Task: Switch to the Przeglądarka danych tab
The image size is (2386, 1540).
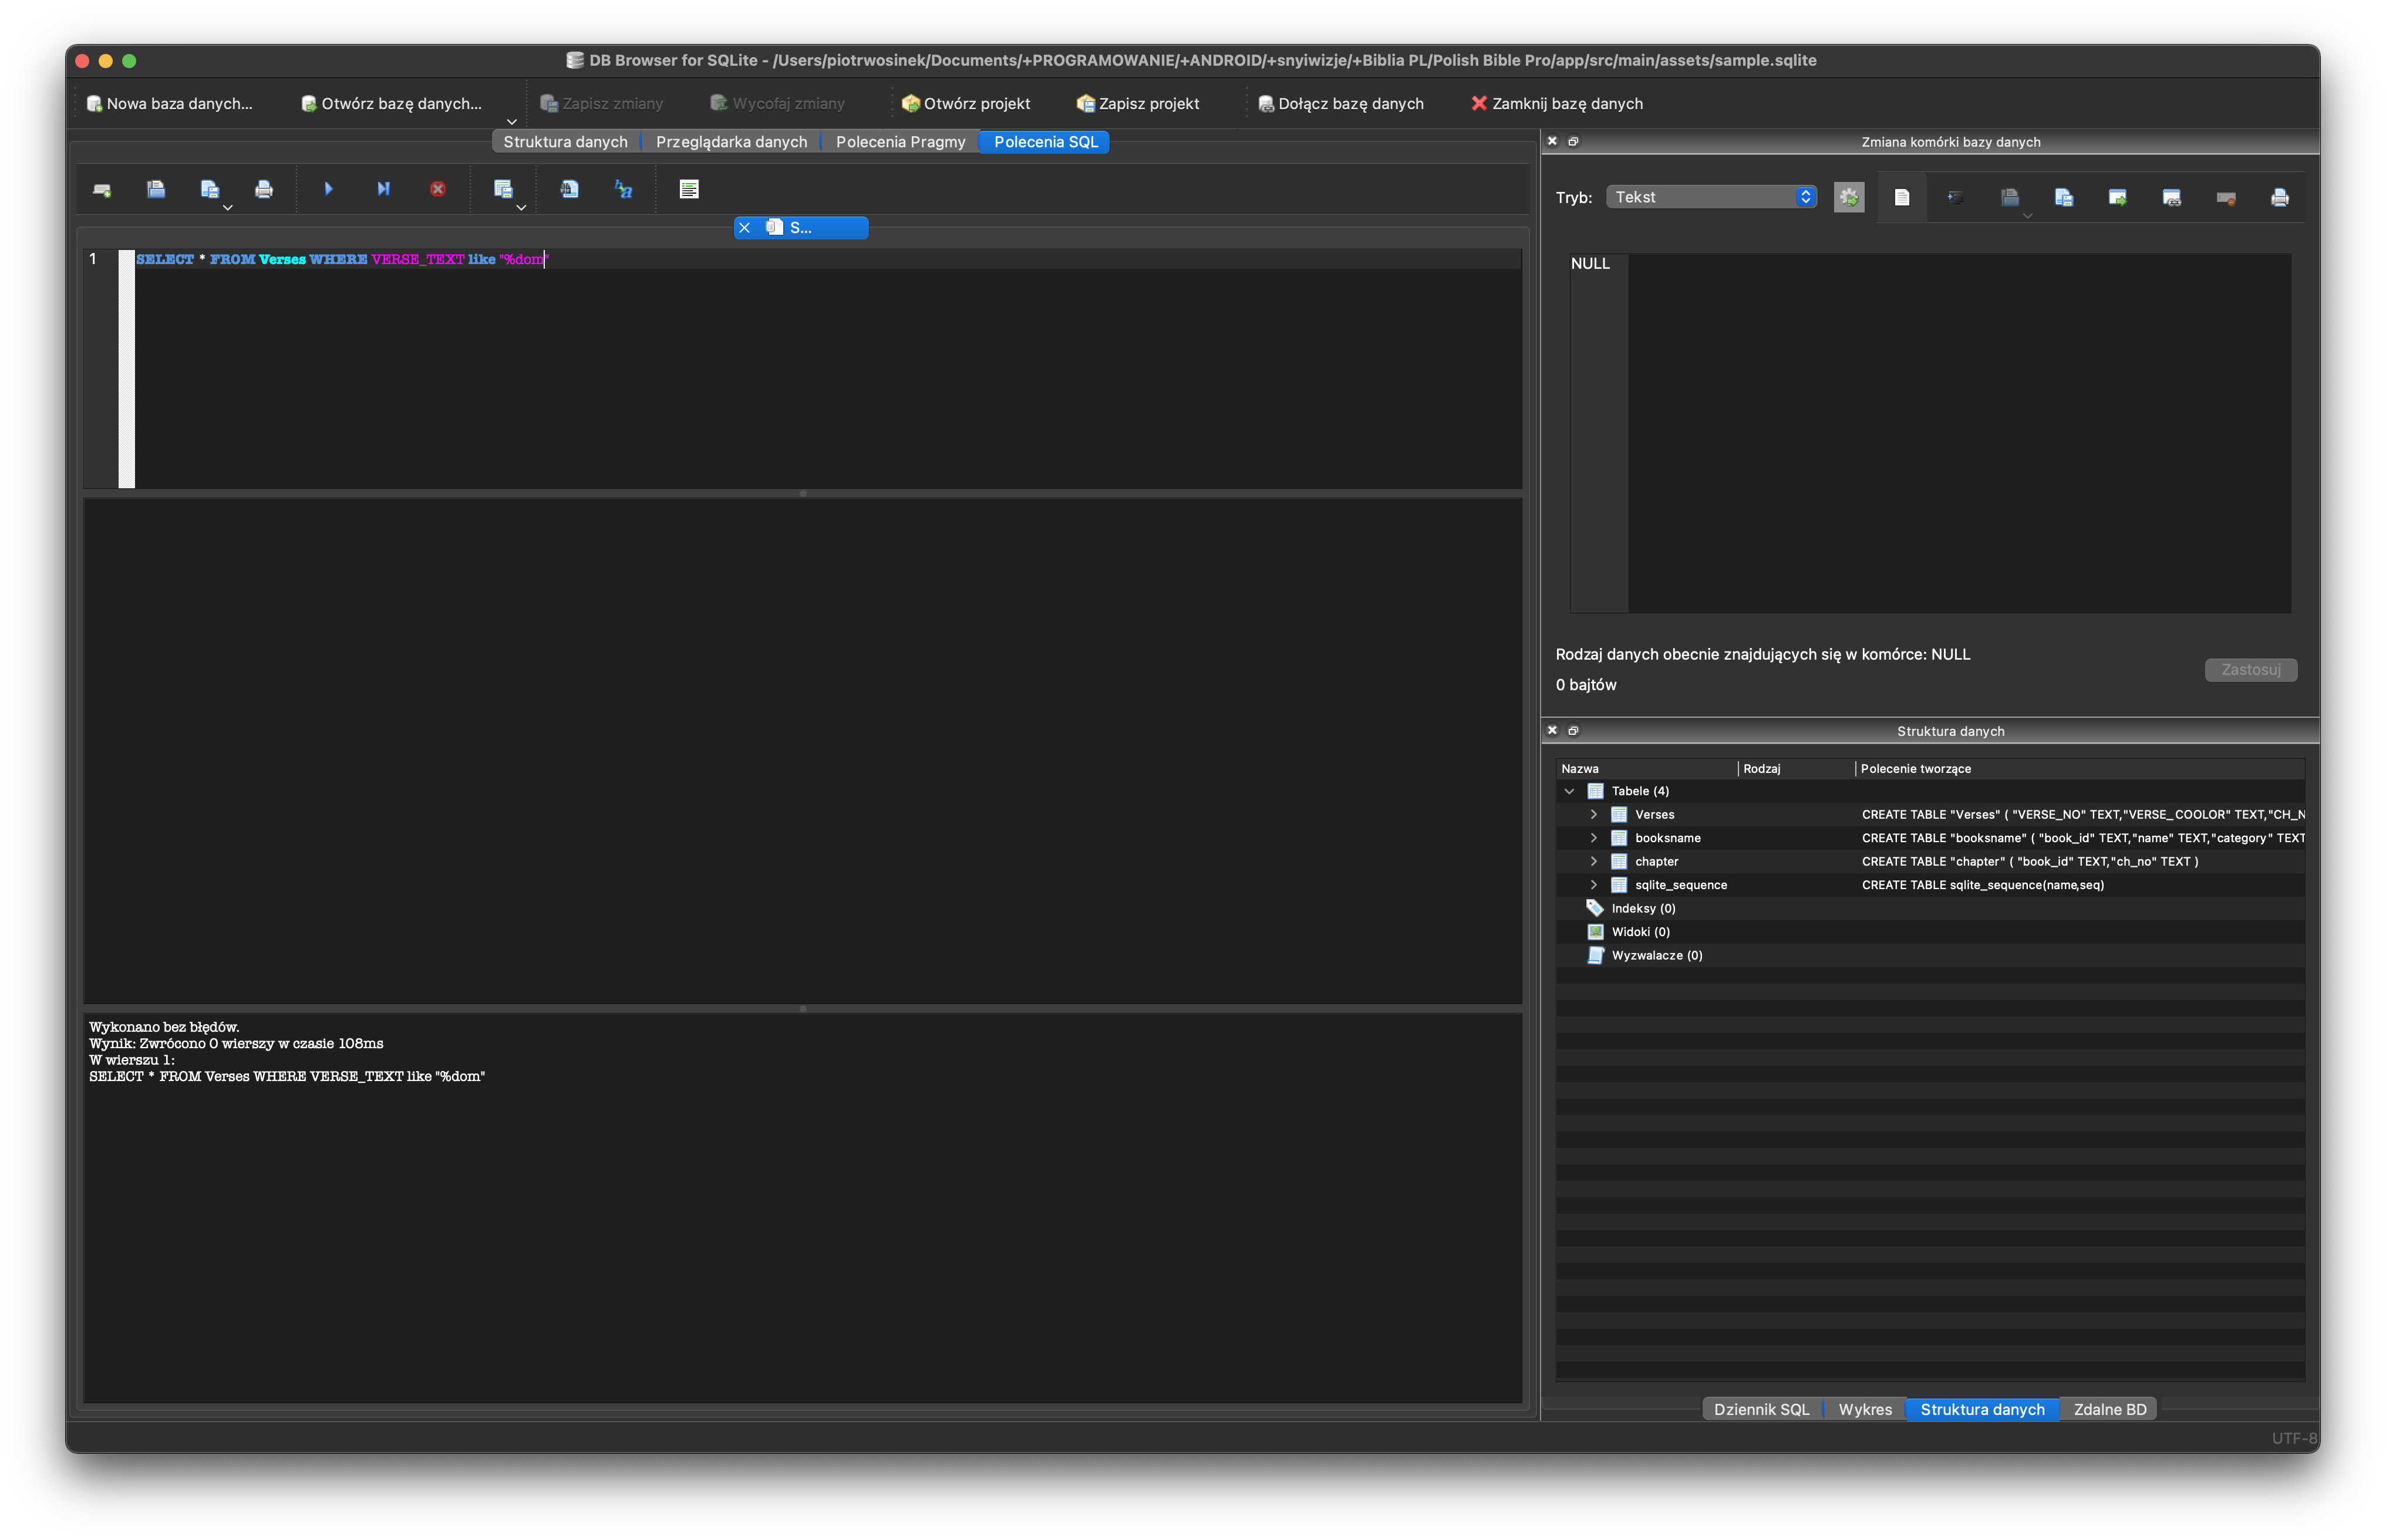Action: click(x=732, y=142)
